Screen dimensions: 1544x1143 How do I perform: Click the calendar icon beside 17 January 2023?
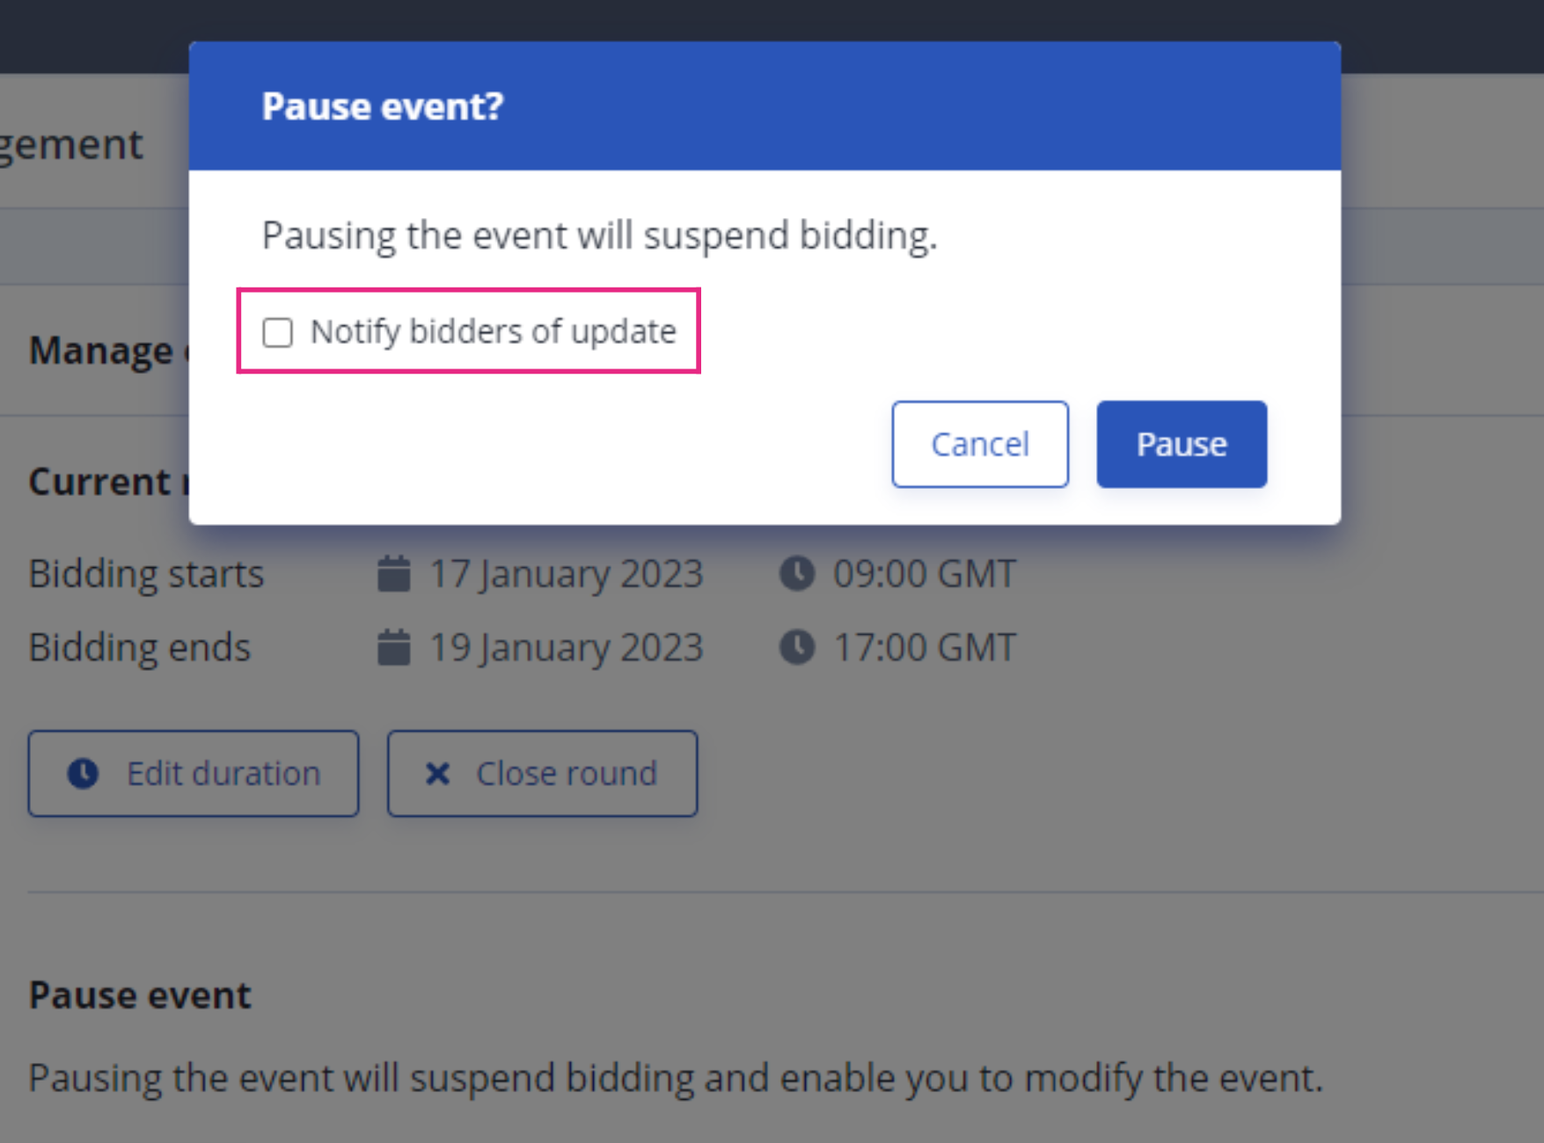click(393, 574)
